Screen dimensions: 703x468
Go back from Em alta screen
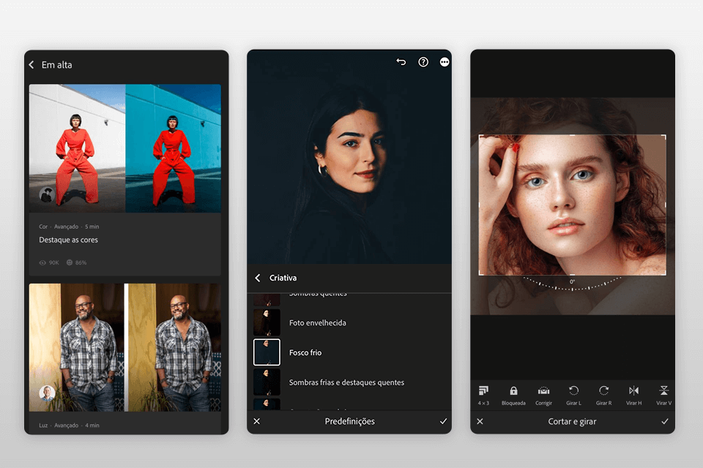pos(31,64)
